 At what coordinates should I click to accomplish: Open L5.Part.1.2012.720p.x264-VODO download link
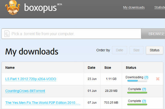(31, 79)
